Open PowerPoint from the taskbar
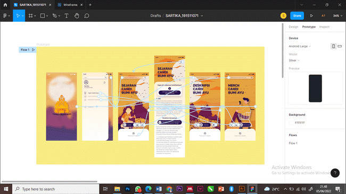The height and width of the screenshot is (194, 346). point(221,189)
